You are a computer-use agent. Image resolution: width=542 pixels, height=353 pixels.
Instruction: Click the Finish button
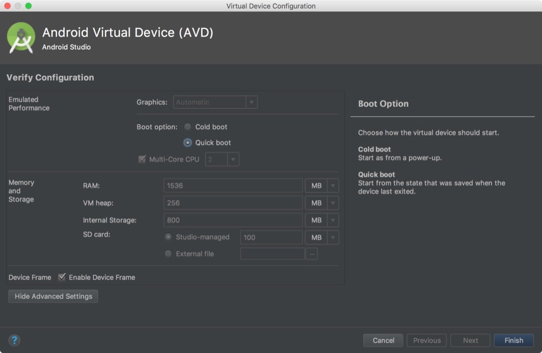click(x=513, y=340)
